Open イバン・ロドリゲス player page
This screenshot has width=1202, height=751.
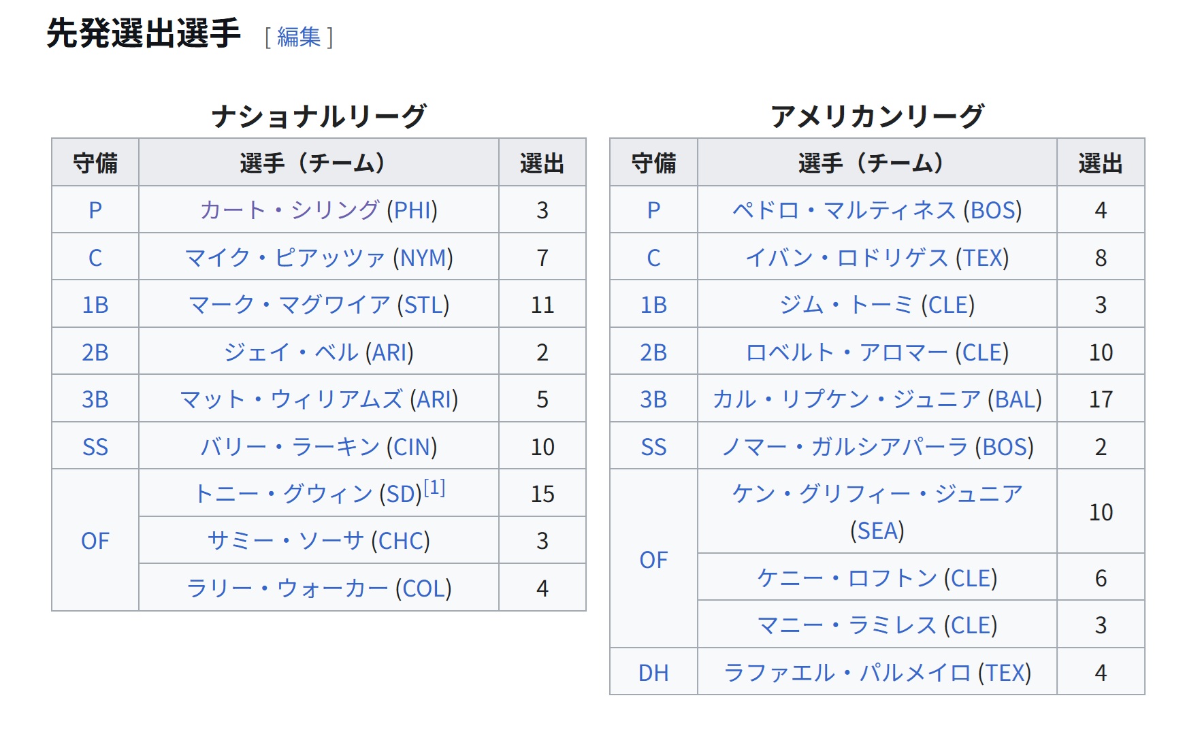[847, 258]
